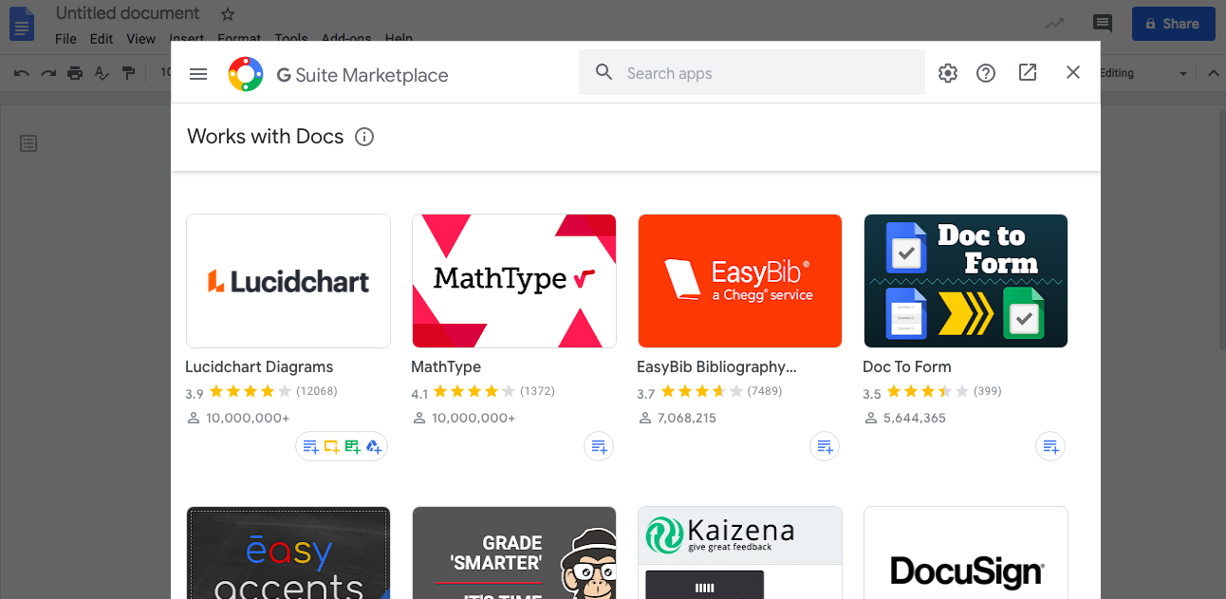
Task: Open activity trend icon in Docs
Action: pyautogui.click(x=1054, y=24)
